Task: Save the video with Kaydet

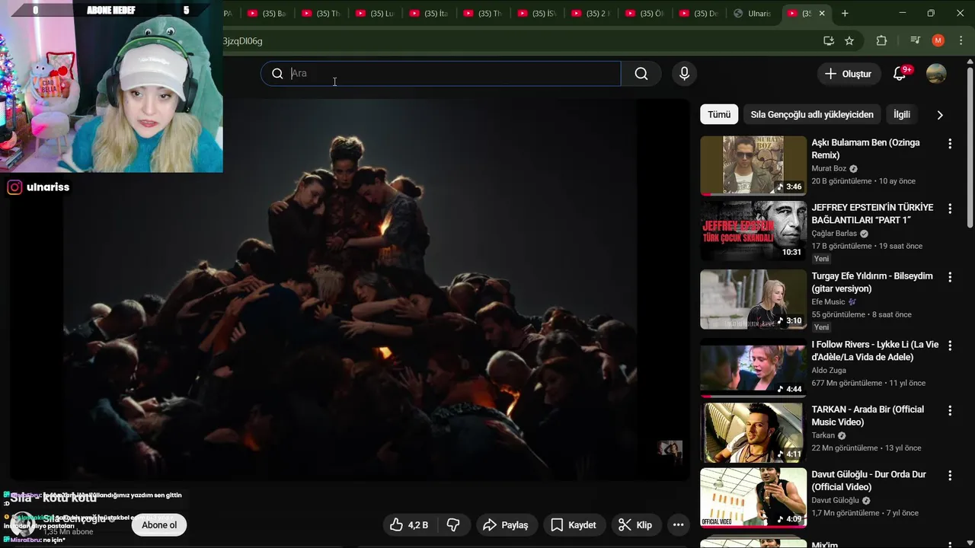Action: (x=574, y=525)
